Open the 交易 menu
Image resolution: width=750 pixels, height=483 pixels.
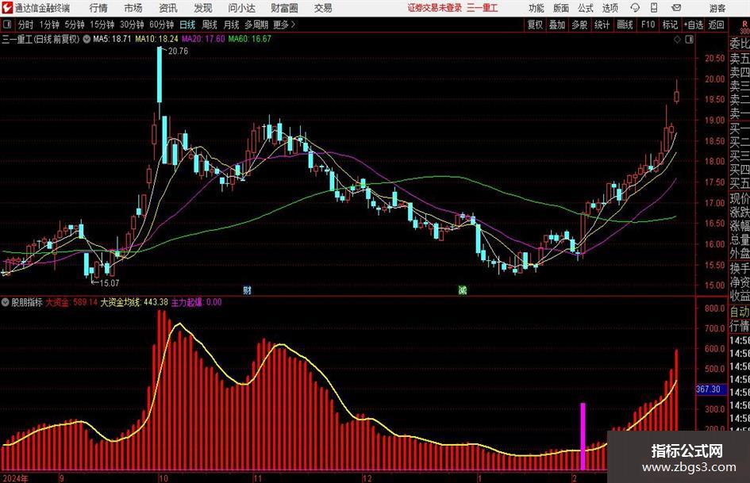tap(323, 8)
